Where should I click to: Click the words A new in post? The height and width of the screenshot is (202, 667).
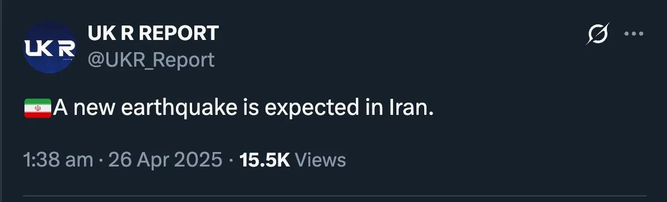[84, 109]
